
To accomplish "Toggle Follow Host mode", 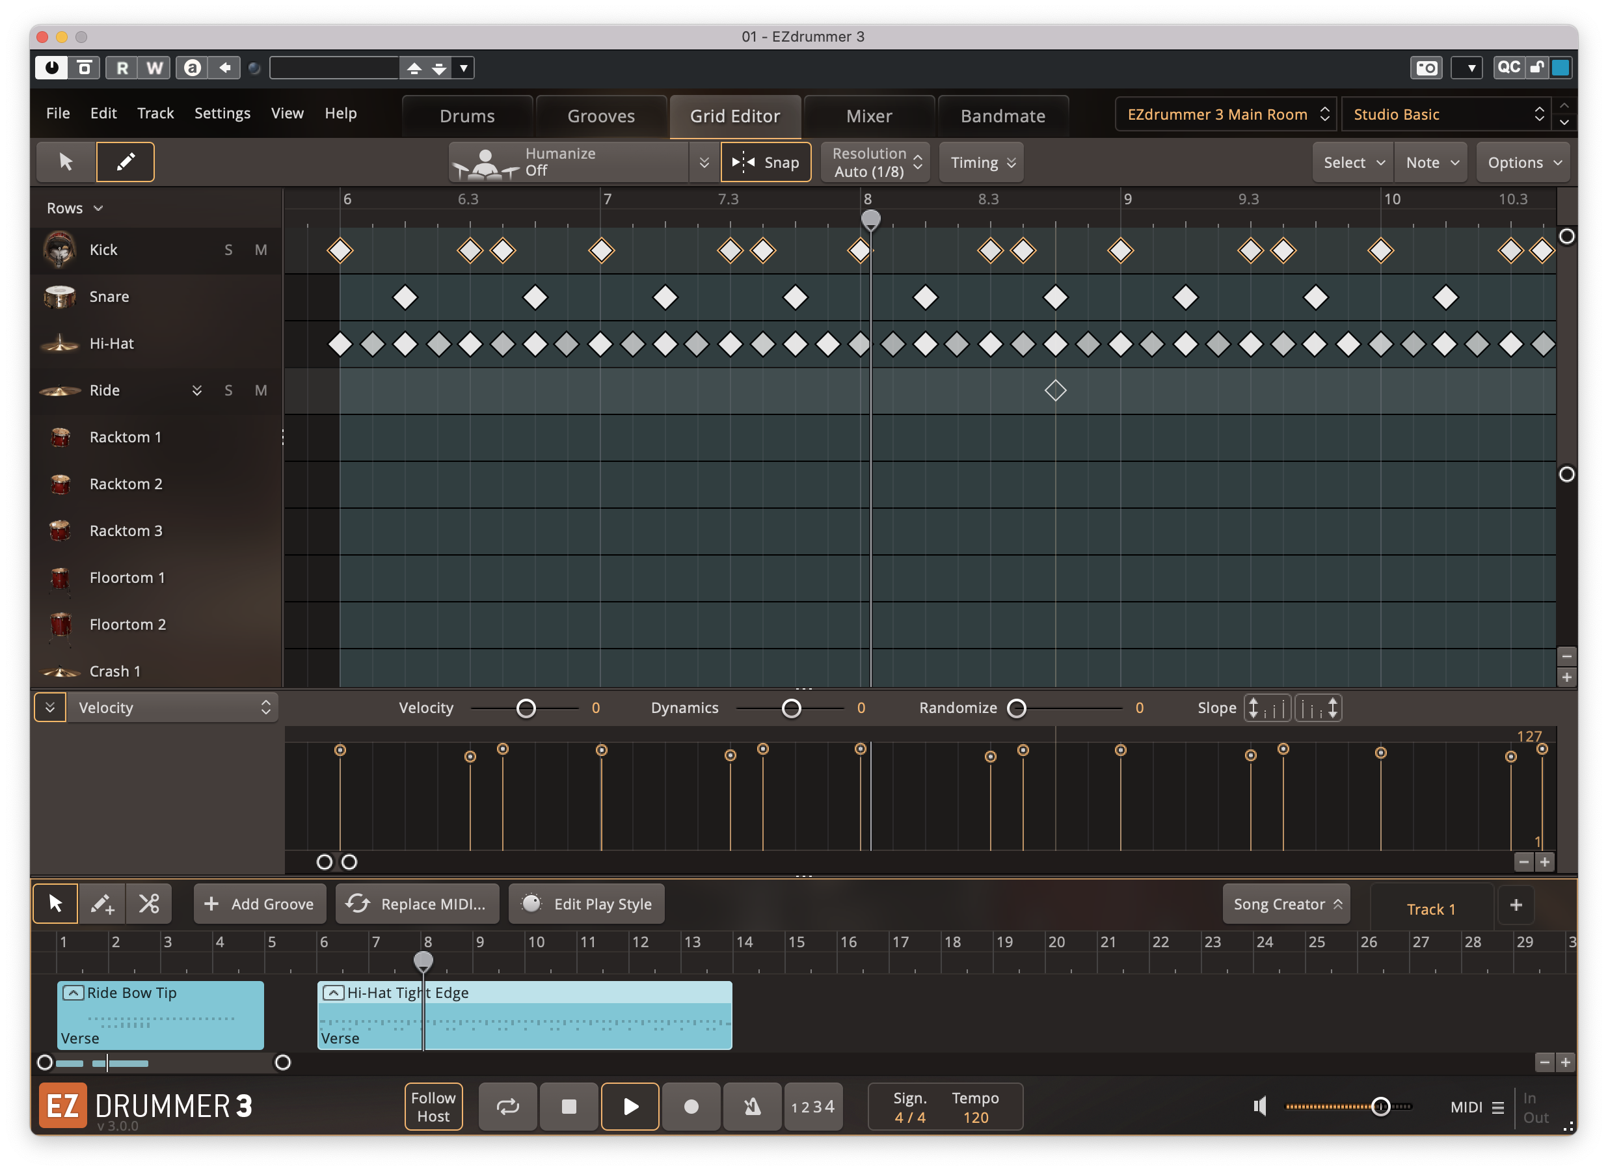I will coord(433,1107).
